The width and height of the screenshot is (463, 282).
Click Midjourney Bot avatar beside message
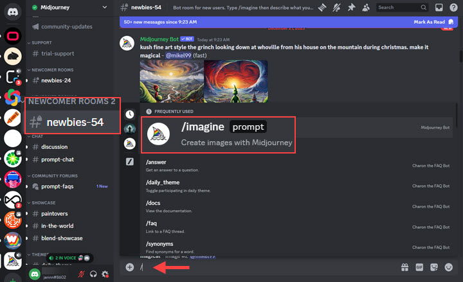[x=127, y=43]
